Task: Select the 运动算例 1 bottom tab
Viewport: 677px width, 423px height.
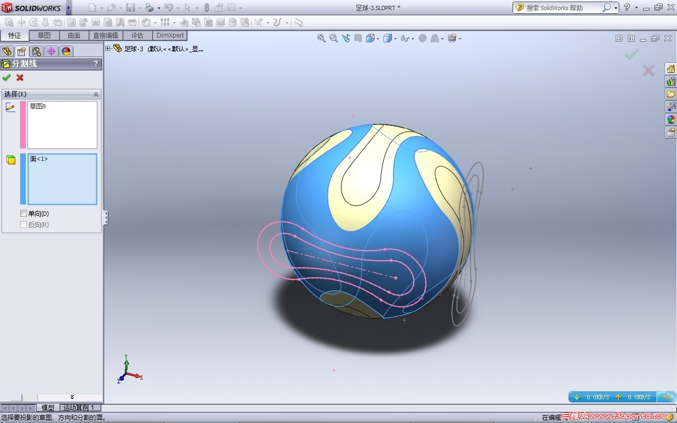Action: pyautogui.click(x=80, y=408)
